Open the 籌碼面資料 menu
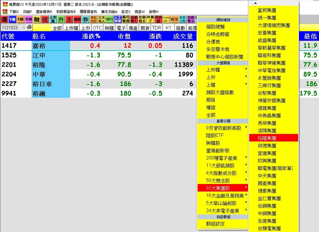The image size is (319, 232). click(88, 12)
